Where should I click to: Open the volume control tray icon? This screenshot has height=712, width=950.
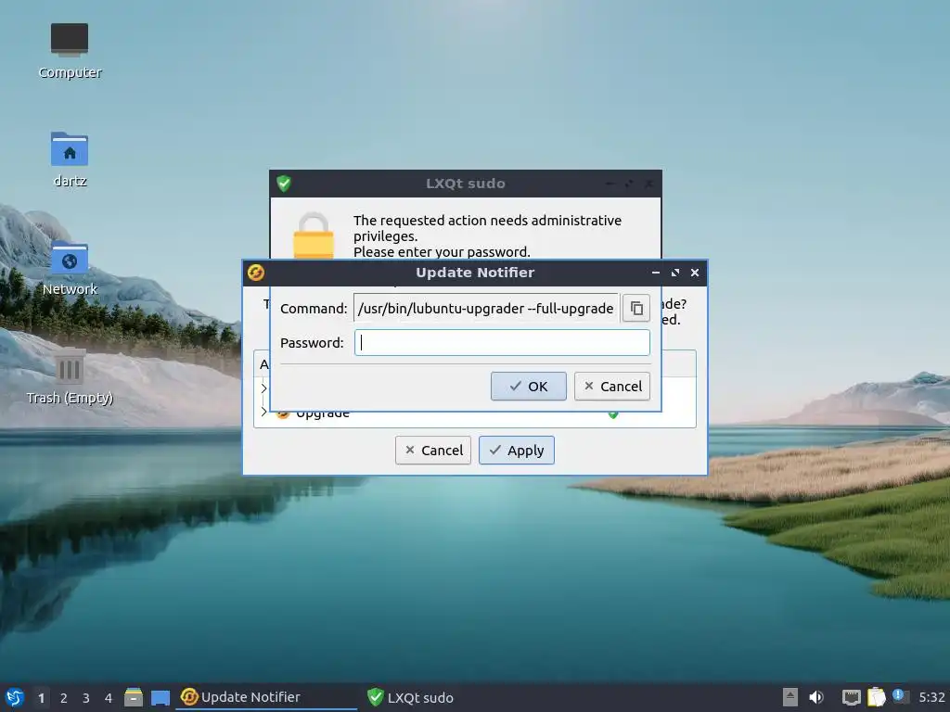point(816,697)
